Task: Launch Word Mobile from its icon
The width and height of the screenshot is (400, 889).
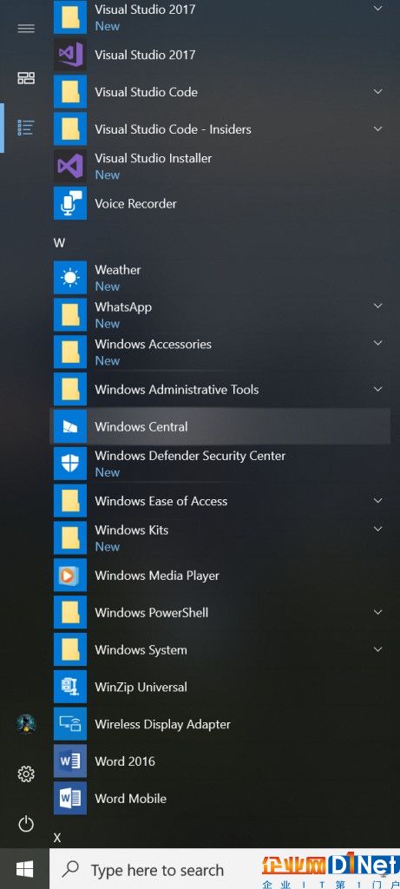Action: pyautogui.click(x=70, y=798)
